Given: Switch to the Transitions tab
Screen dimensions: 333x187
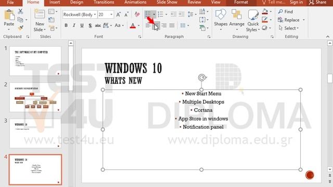Looking at the screenshot, I should pos(104,2).
